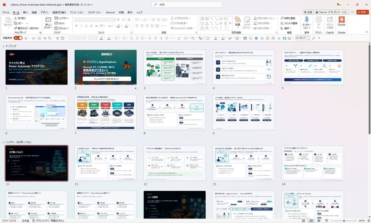Open the セクション section dropdown
The width and height of the screenshot is (371, 223).
(62, 28)
